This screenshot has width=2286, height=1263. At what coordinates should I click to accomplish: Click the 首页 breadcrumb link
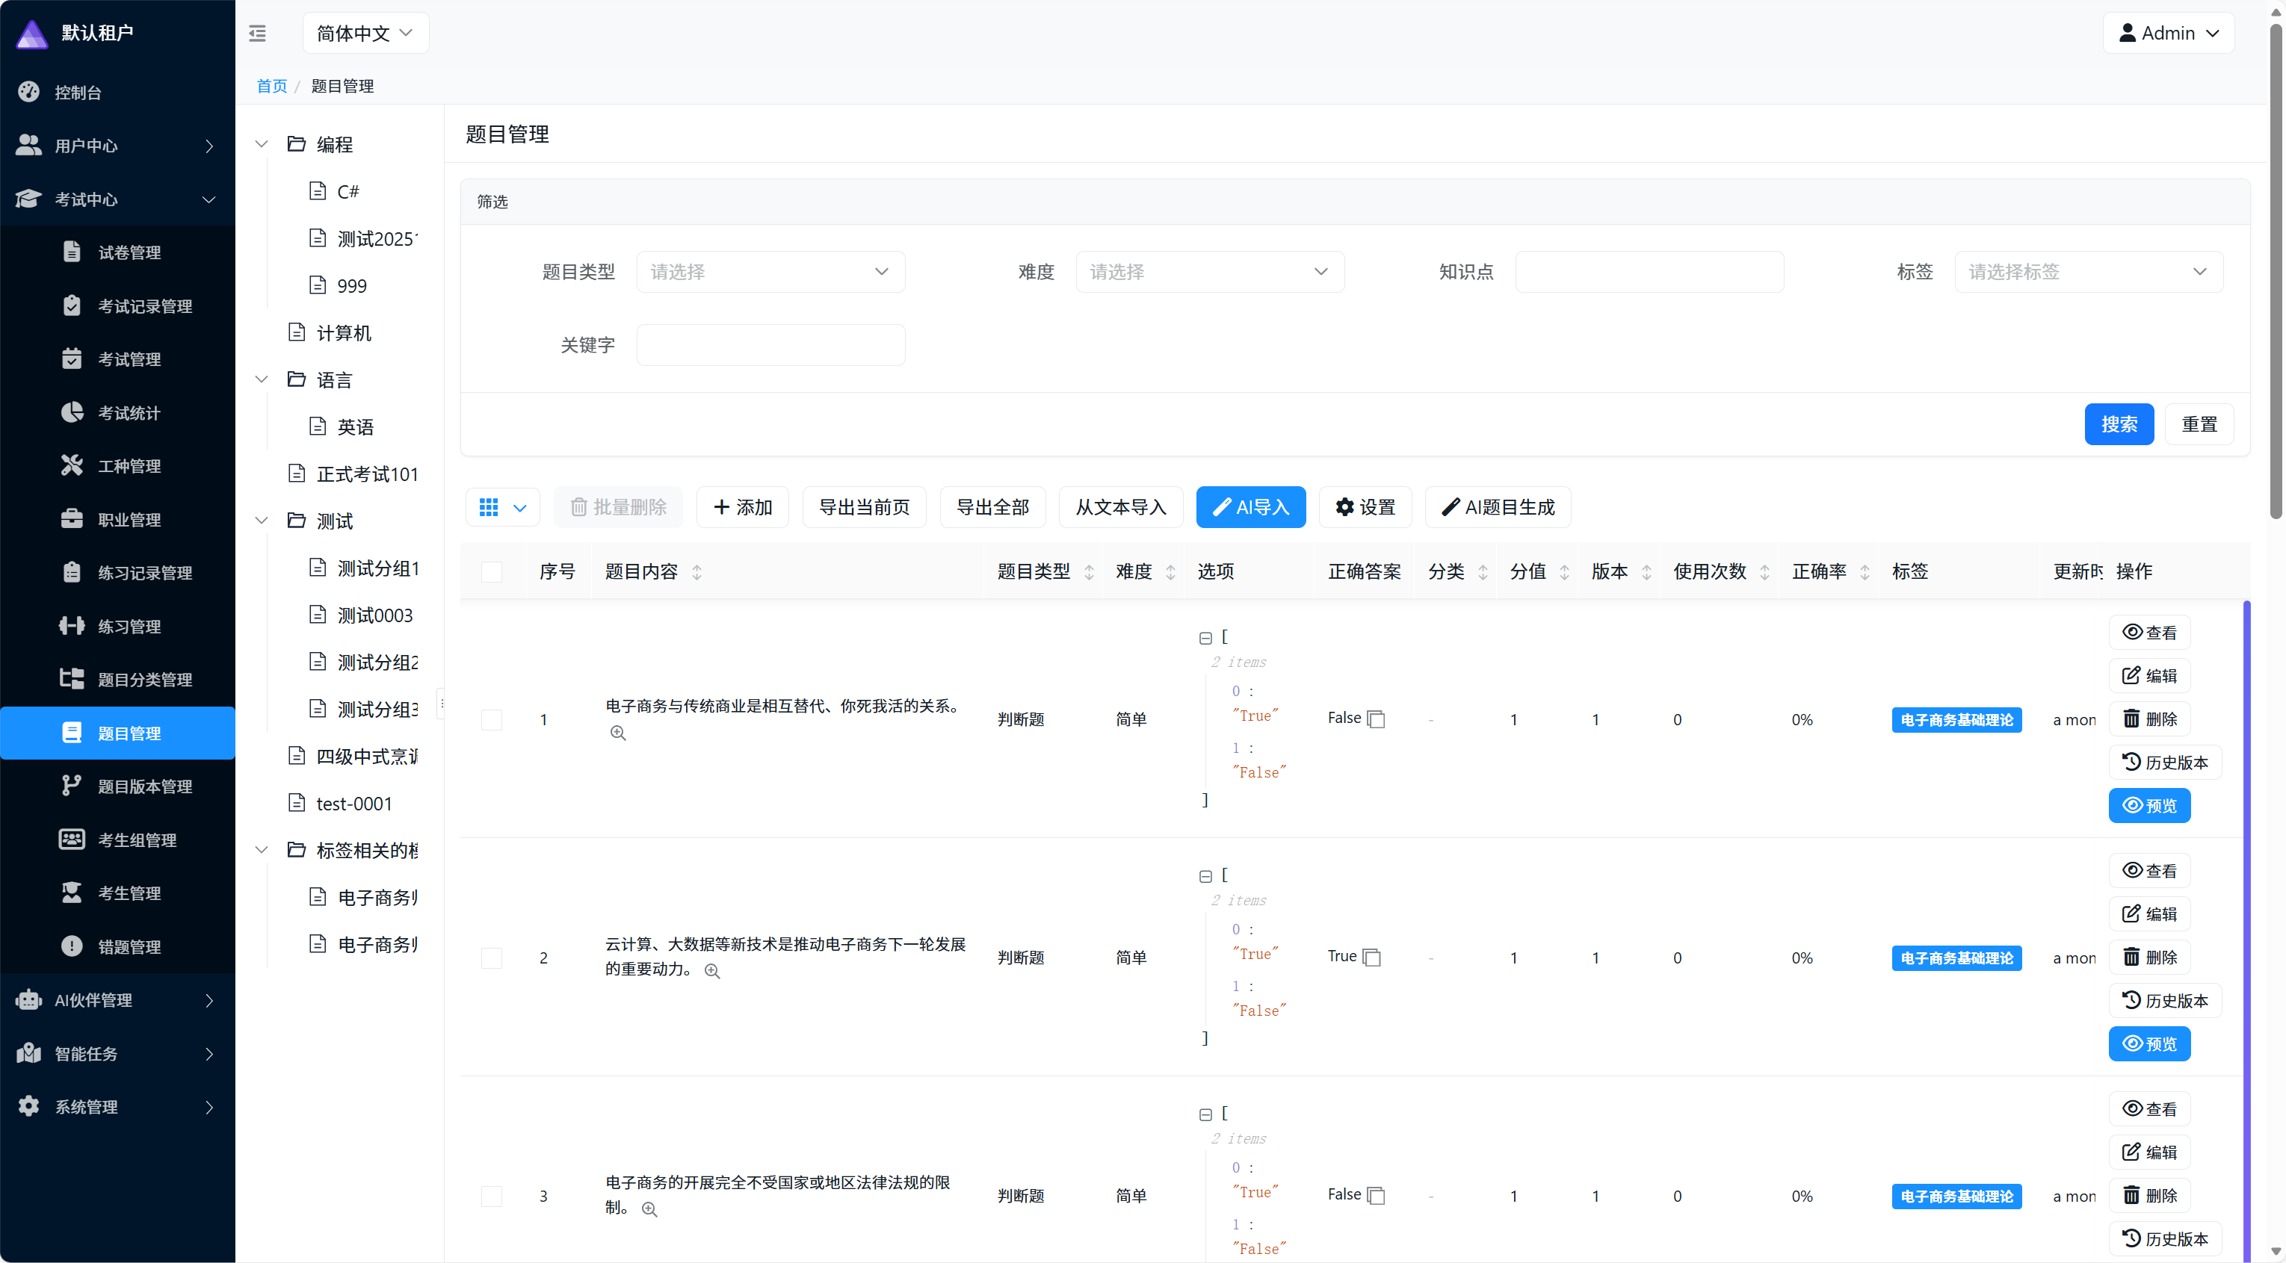tap(271, 86)
